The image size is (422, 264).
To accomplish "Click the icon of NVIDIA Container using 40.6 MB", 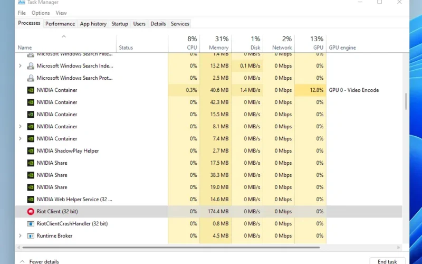I will coord(31,90).
